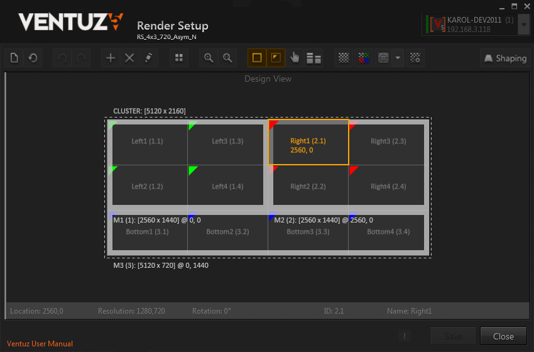The height and width of the screenshot is (352, 534).
Task: Click the four-squares grid layout icon
Action: [179, 58]
